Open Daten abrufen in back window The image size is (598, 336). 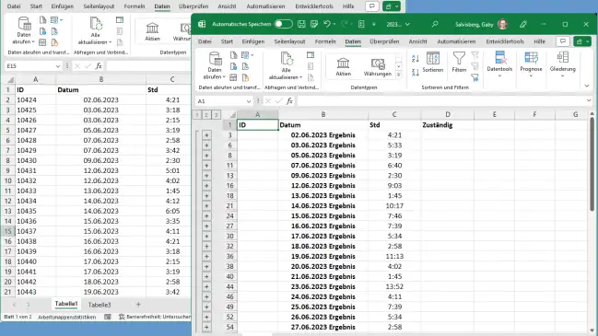coord(24,30)
